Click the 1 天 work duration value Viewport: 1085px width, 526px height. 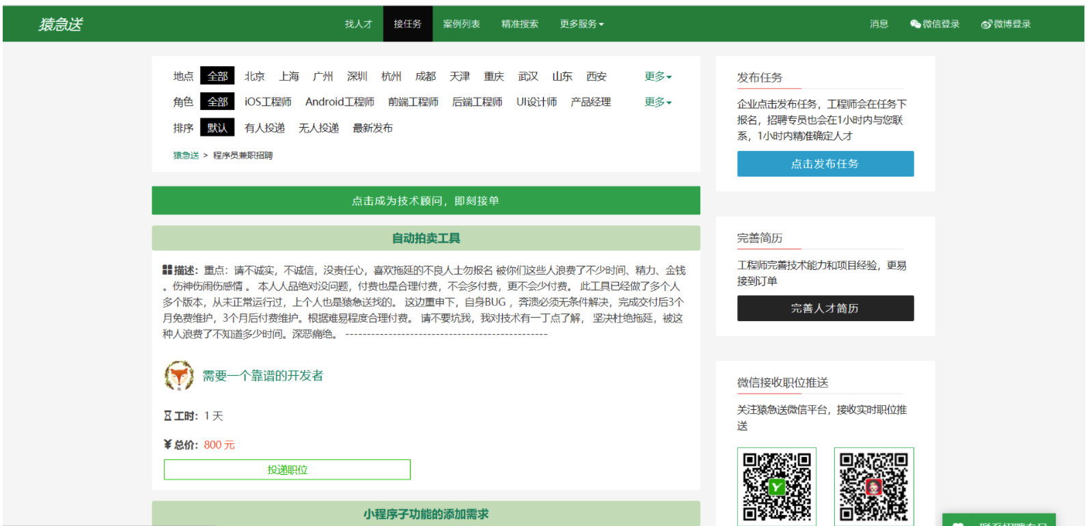point(214,416)
